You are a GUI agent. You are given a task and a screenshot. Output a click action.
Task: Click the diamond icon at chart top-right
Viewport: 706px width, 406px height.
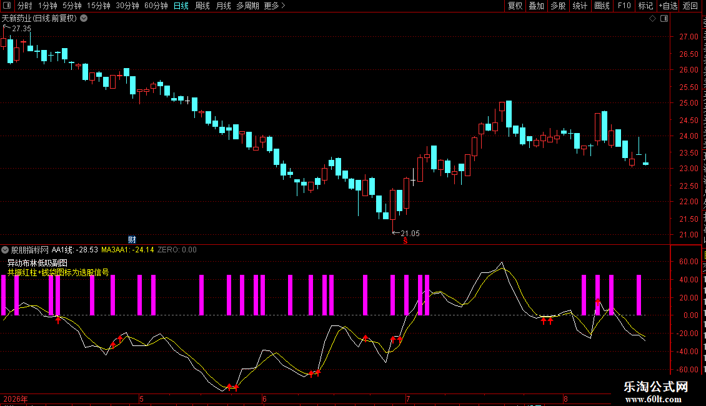coord(652,19)
